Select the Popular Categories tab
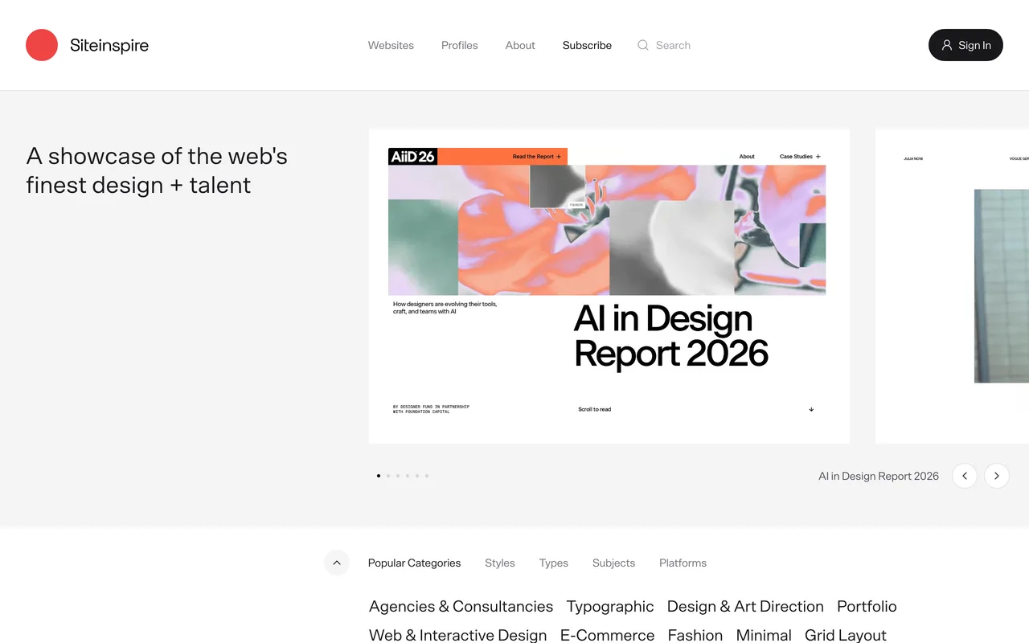Image resolution: width=1029 pixels, height=643 pixels. (414, 563)
